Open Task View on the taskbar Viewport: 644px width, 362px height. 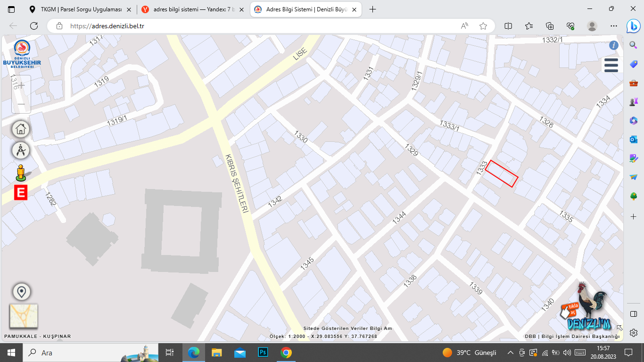[x=170, y=353]
